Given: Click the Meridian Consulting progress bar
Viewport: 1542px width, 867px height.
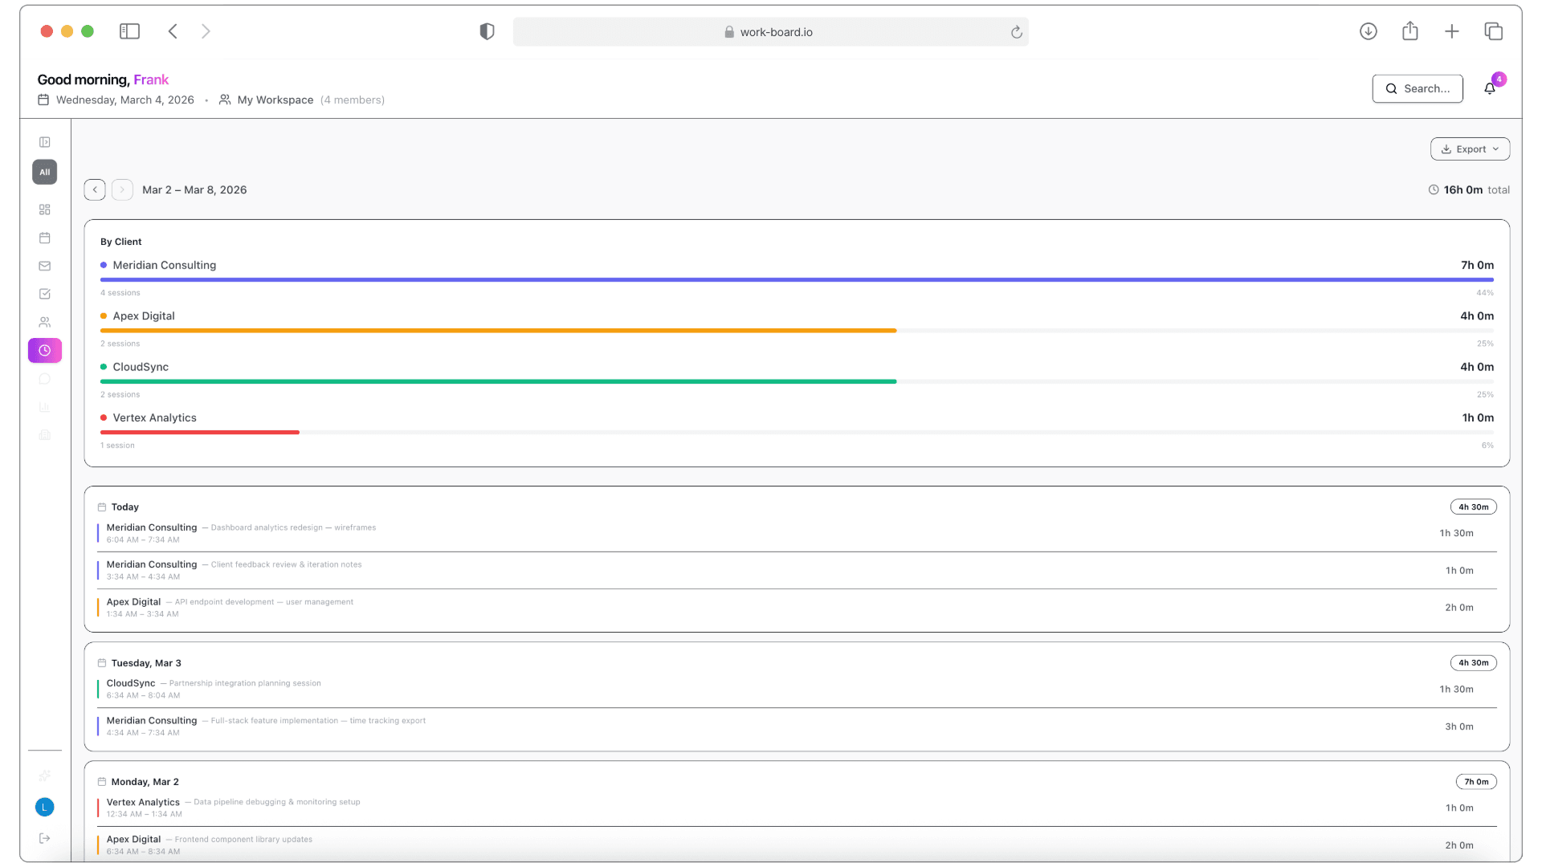Looking at the screenshot, I should [x=797, y=279].
